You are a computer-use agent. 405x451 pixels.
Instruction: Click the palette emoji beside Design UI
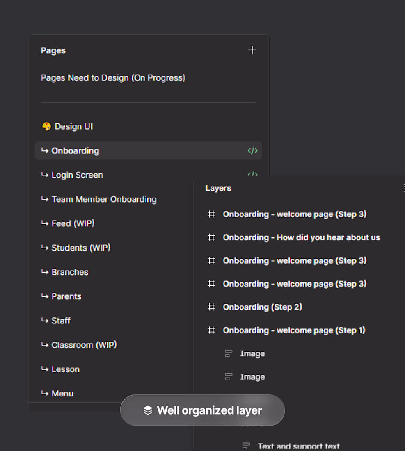pos(46,126)
